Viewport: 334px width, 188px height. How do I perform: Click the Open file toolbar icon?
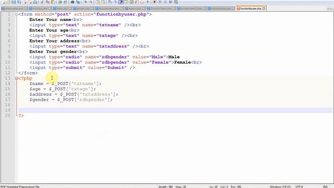tap(8, 2)
